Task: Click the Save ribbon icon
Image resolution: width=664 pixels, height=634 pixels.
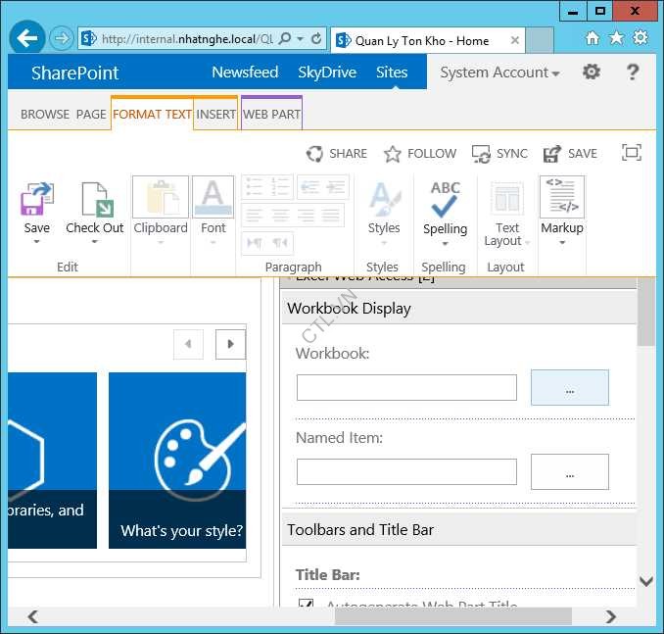Action: point(37,200)
